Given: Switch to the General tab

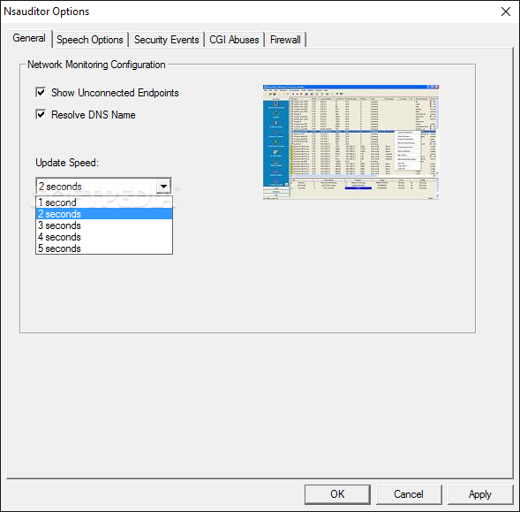Looking at the screenshot, I should point(29,39).
